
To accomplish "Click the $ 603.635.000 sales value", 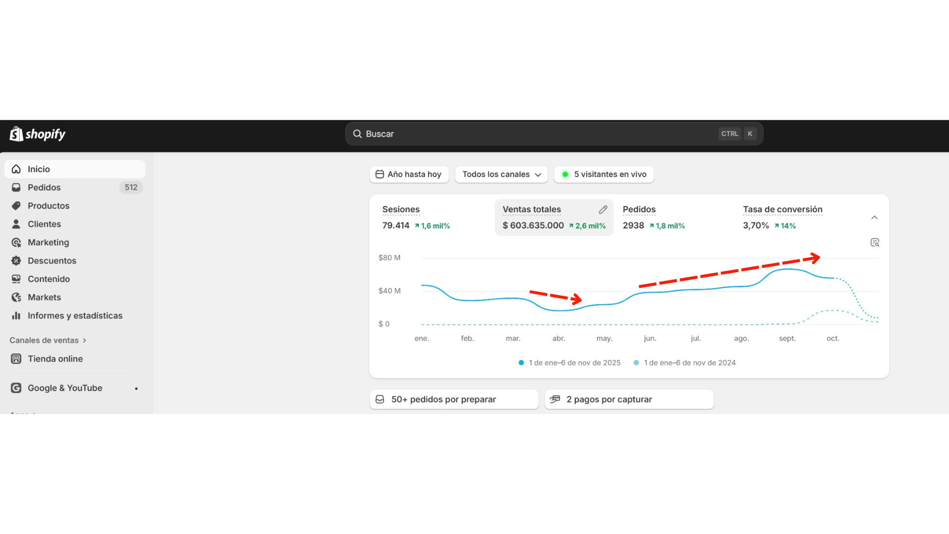I will pos(533,225).
